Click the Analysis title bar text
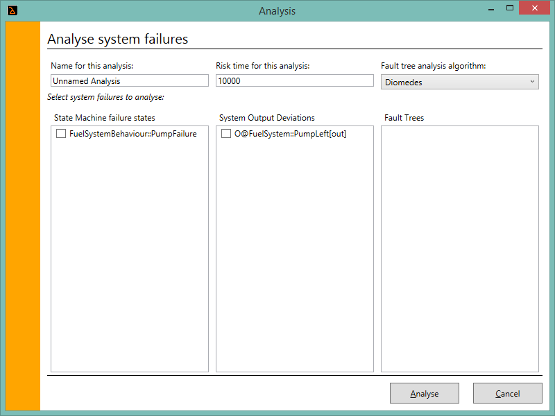Viewport: 555px width, 416px height. point(277,11)
